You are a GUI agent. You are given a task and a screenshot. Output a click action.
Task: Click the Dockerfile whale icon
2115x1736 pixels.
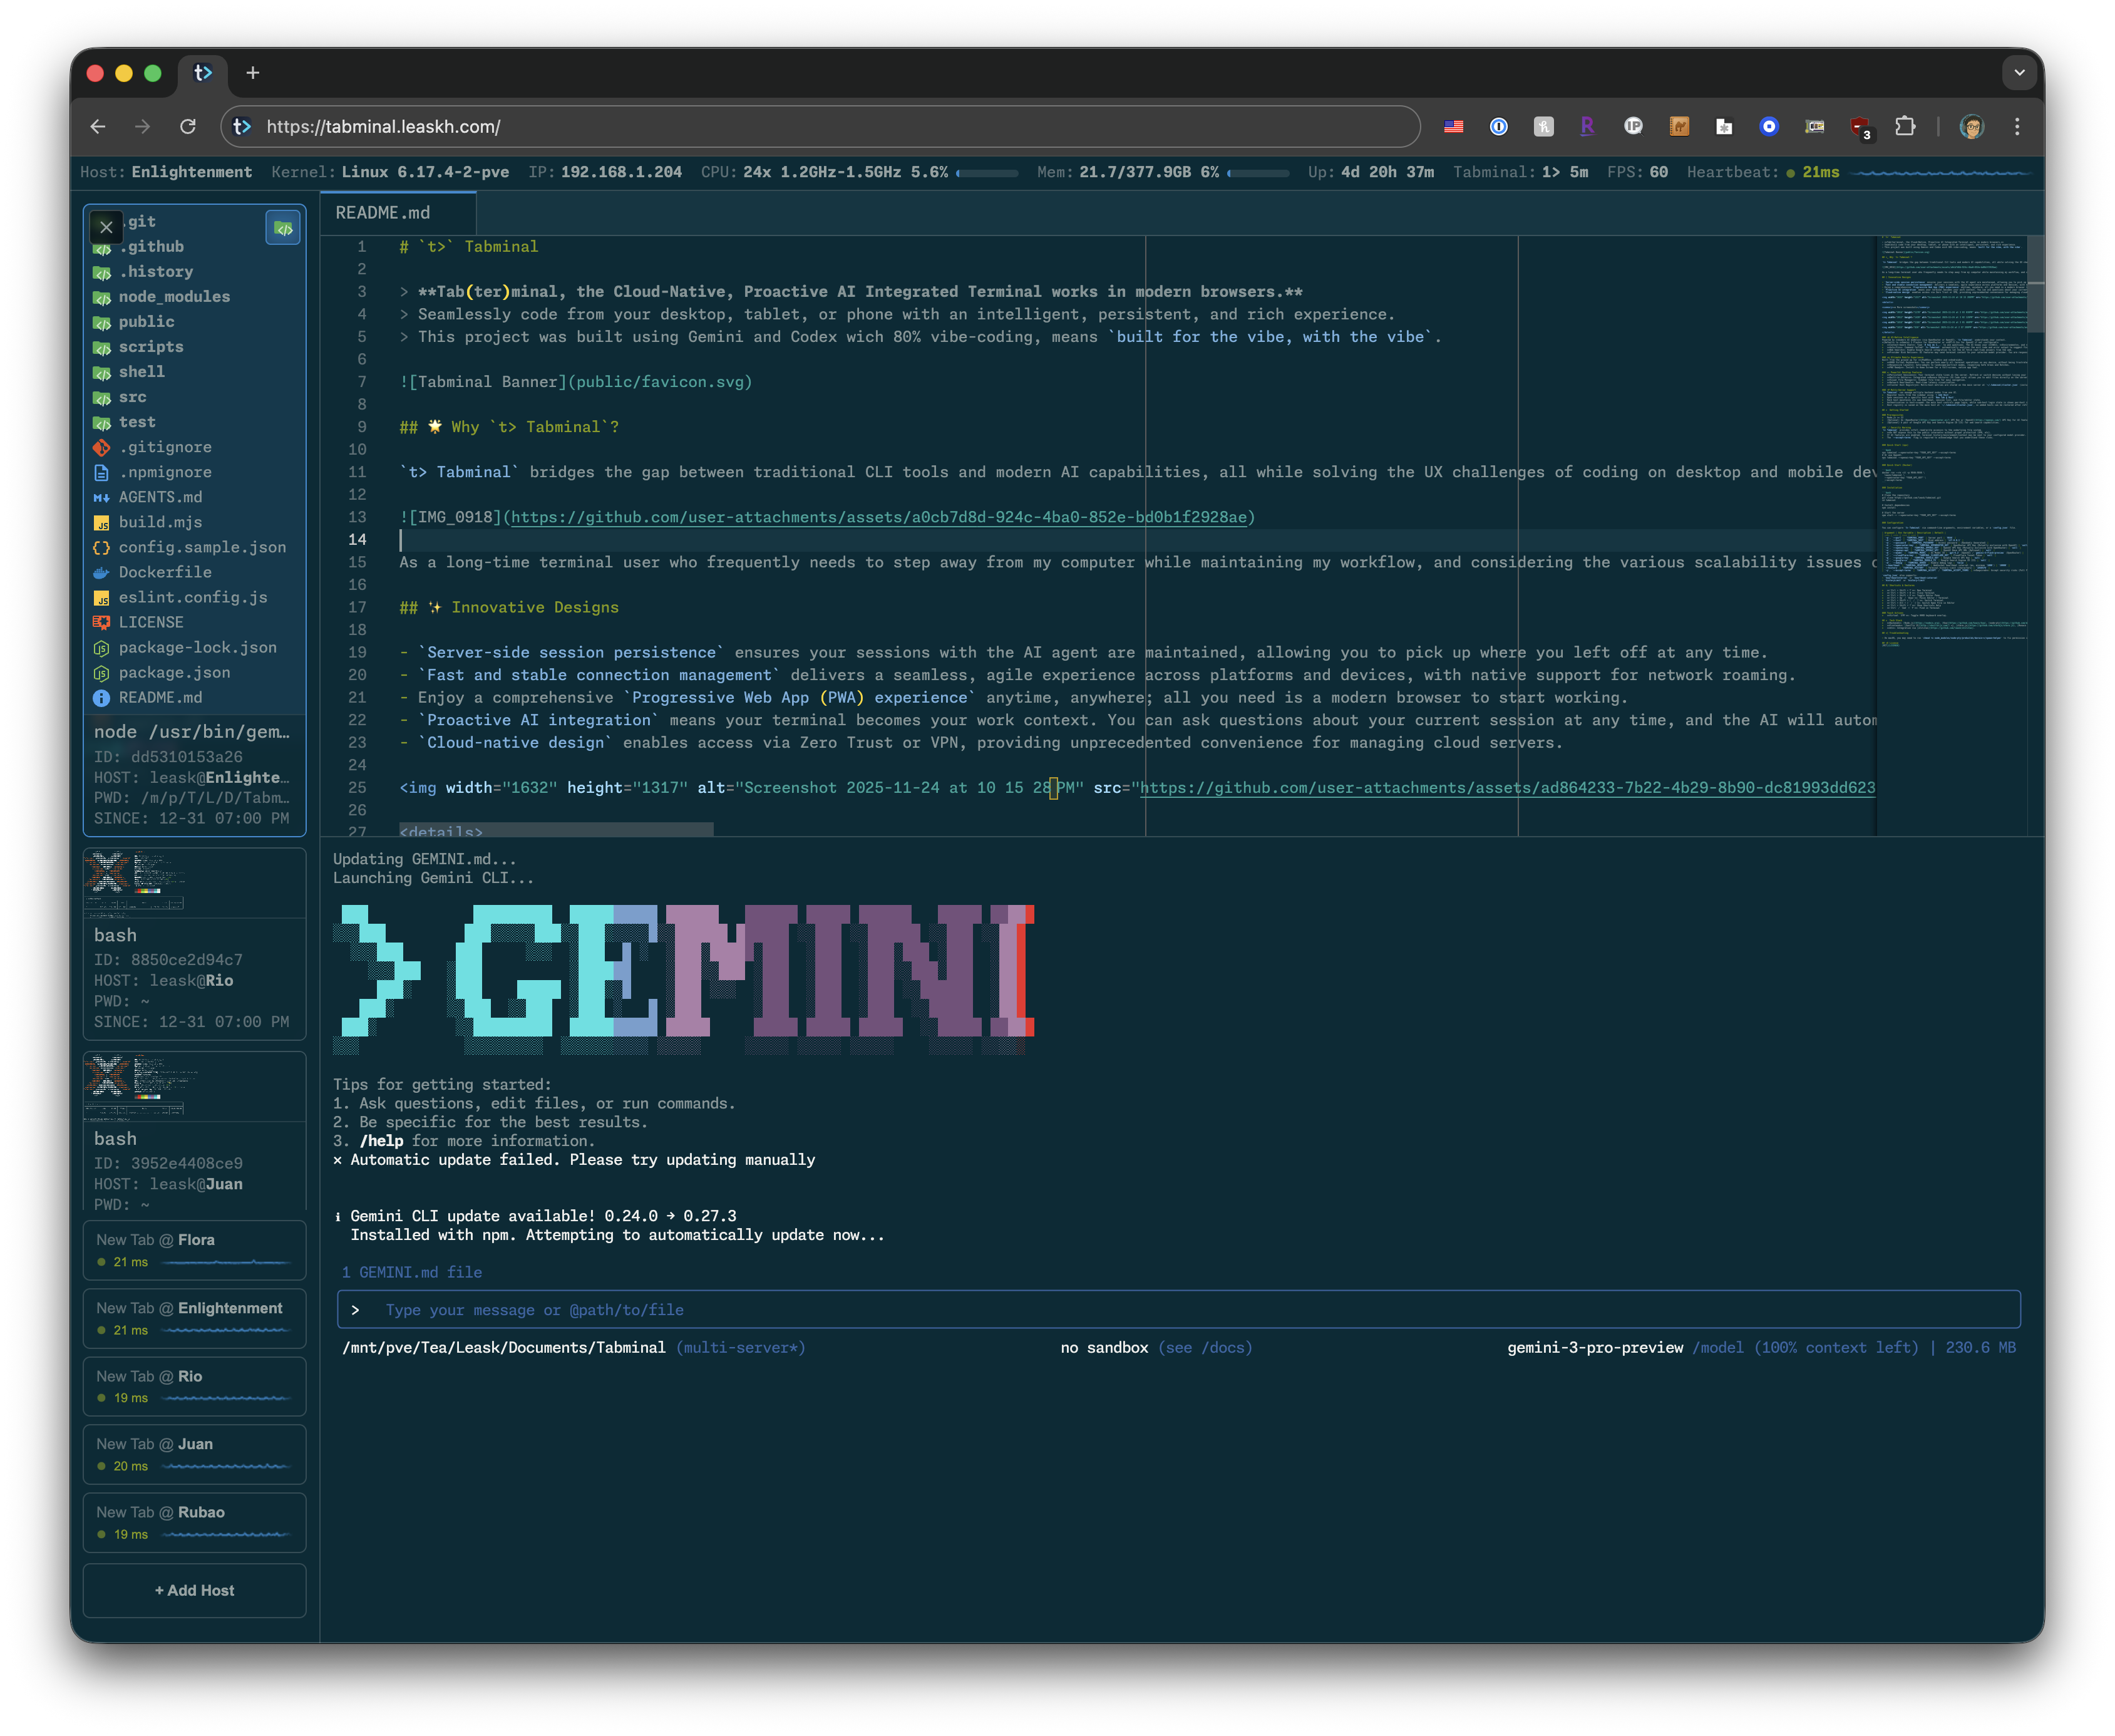pos(101,573)
